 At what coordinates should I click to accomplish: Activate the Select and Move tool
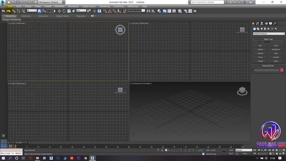[59, 11]
